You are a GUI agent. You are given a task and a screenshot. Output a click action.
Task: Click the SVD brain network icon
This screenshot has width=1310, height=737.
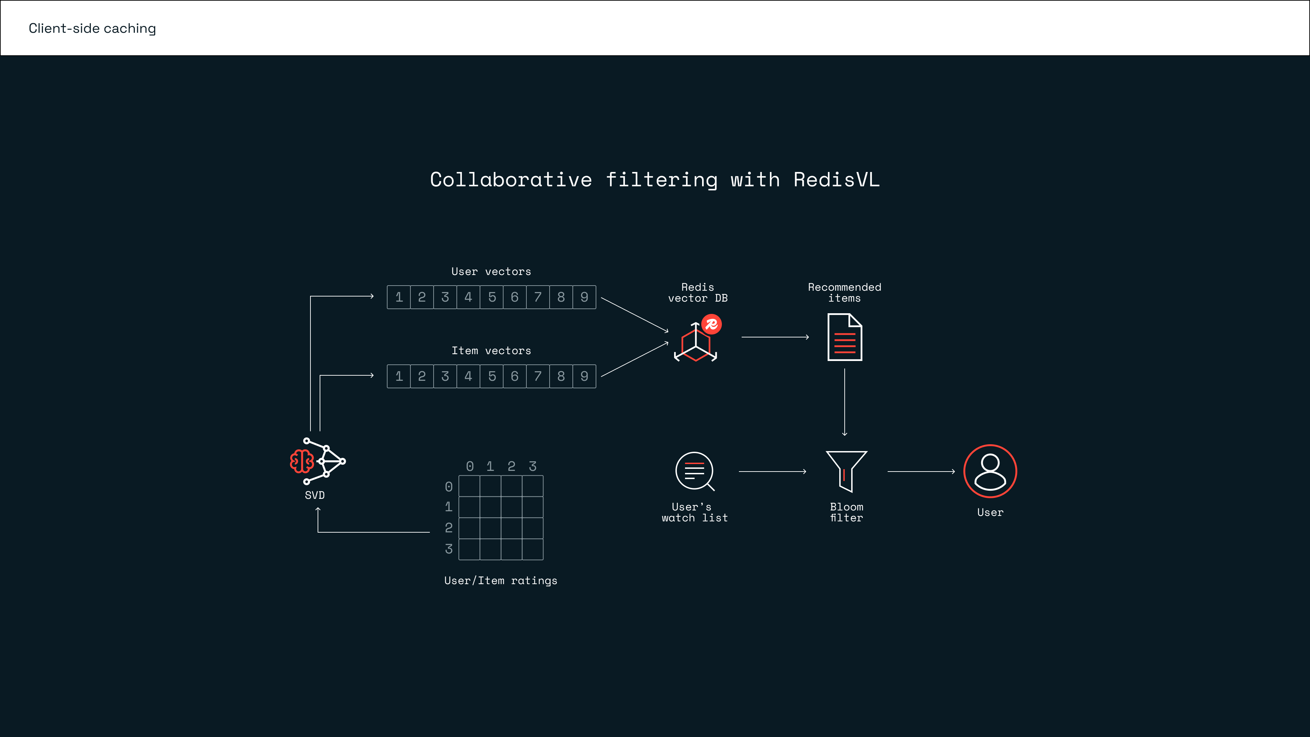[317, 461]
